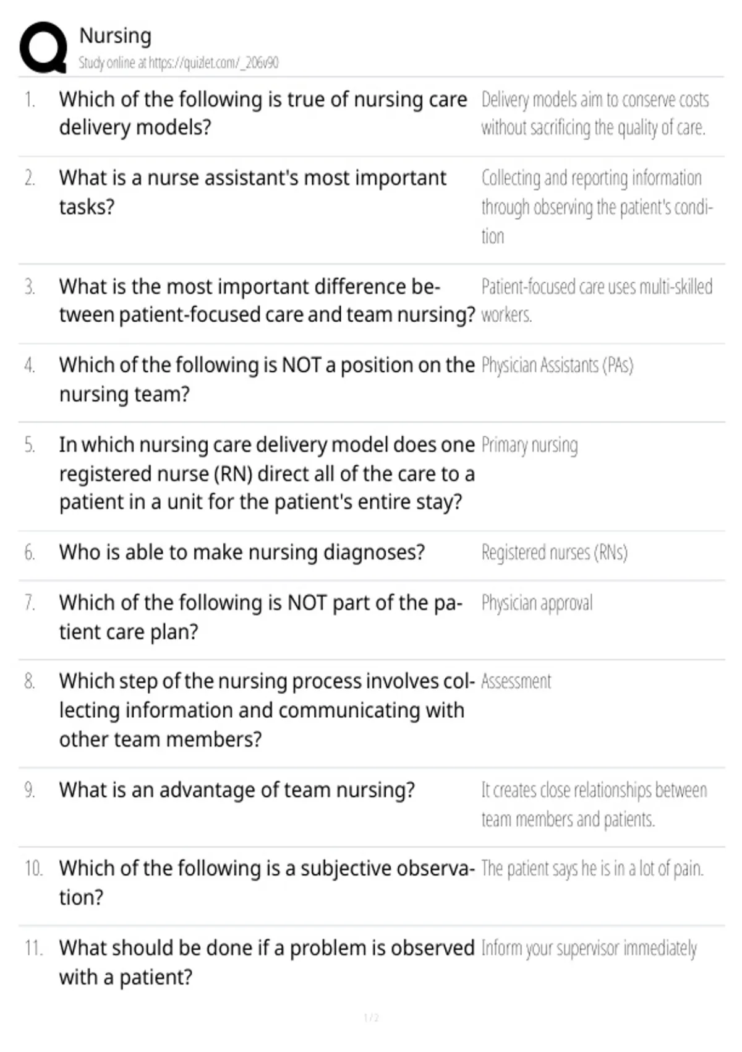The width and height of the screenshot is (742, 1052).
Task: Click the 'Patient-focused care uses multi-skilled workers' answer
Action: (x=597, y=300)
